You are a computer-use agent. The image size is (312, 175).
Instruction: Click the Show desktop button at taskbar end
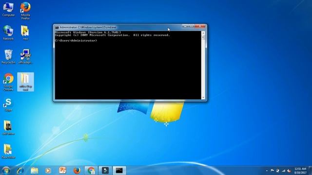311,171
